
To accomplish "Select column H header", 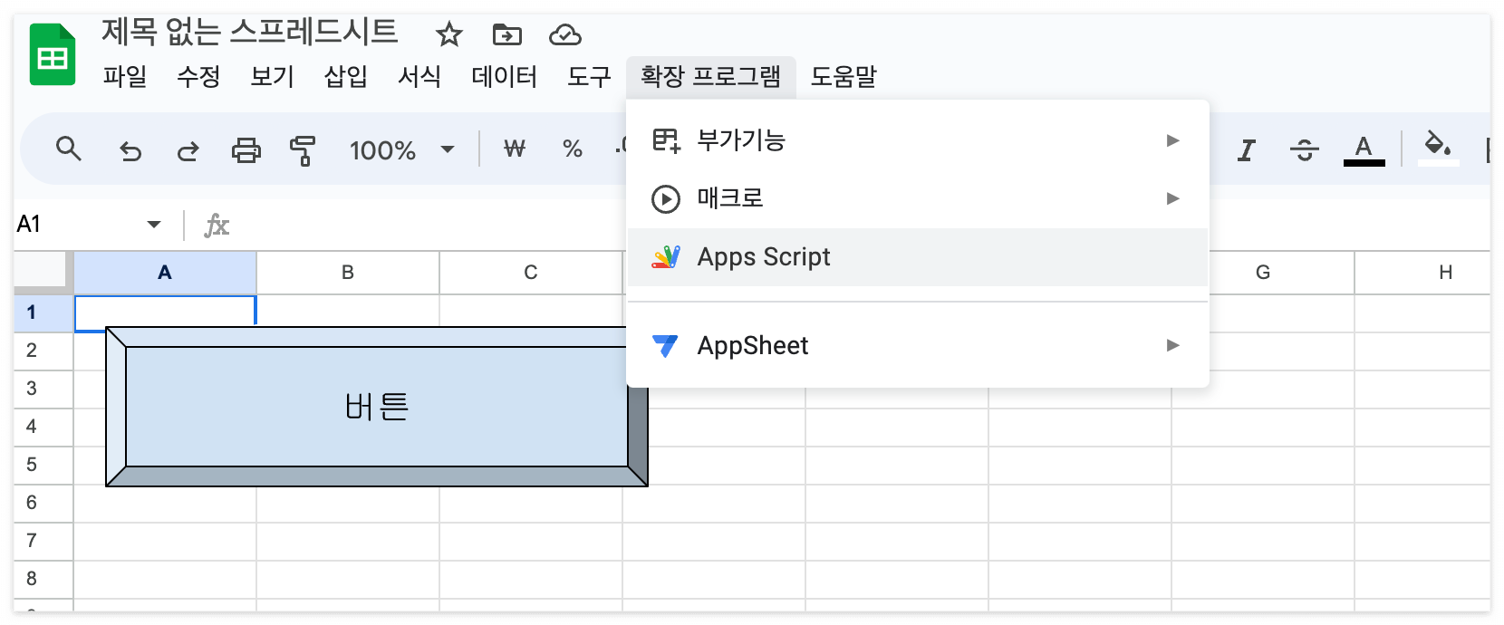I will click(x=1446, y=273).
